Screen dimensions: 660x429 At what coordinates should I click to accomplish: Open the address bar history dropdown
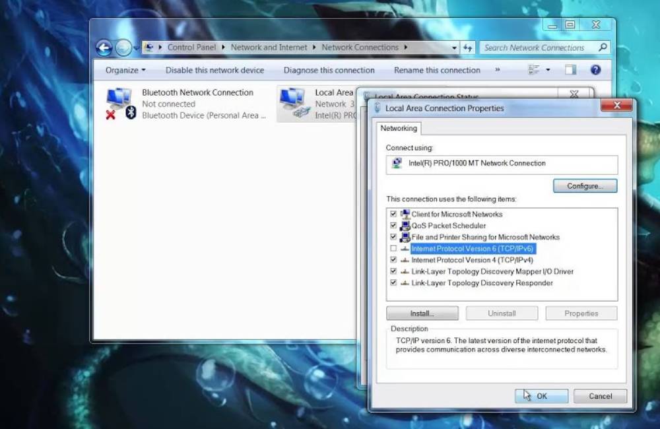click(x=454, y=48)
